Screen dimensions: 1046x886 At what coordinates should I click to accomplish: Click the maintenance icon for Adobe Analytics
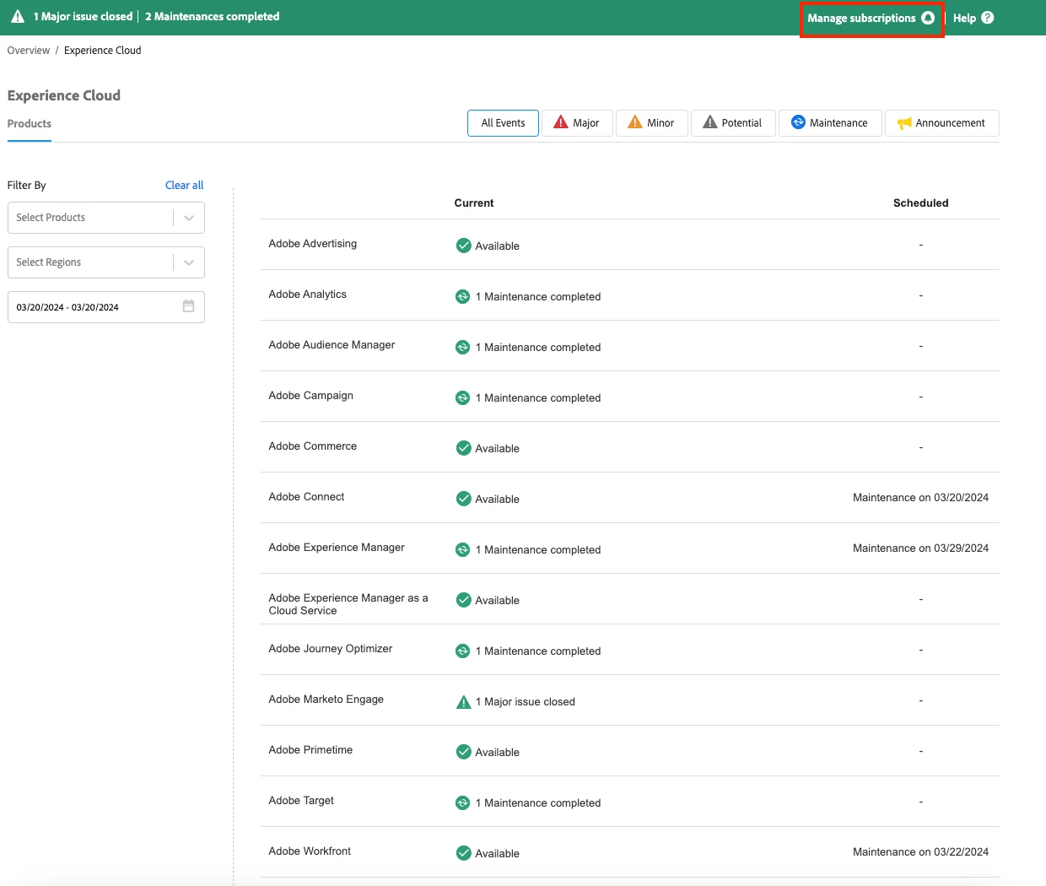(x=462, y=296)
